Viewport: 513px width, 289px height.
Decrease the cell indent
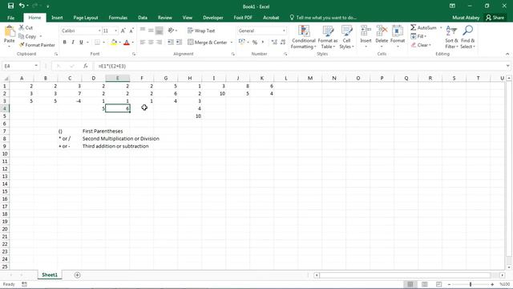coord(171,43)
